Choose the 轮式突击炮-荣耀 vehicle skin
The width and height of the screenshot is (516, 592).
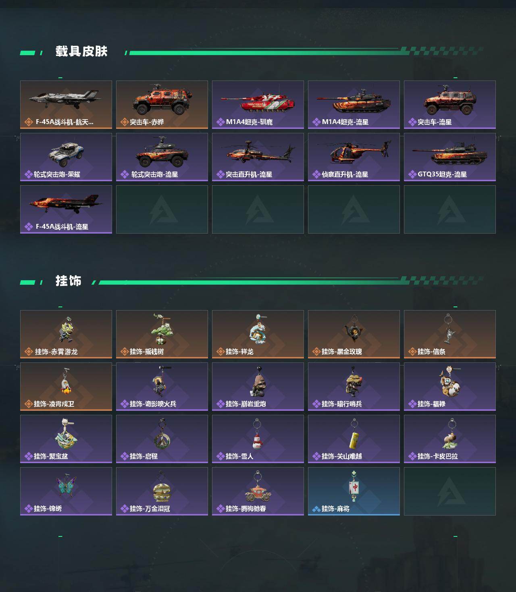pyautogui.click(x=66, y=157)
